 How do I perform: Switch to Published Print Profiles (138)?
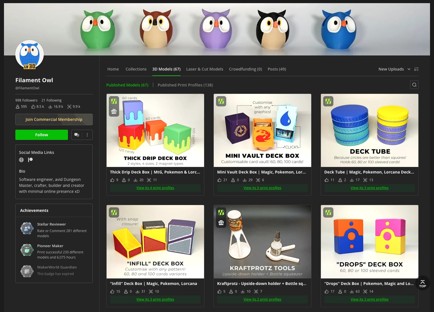click(x=185, y=85)
